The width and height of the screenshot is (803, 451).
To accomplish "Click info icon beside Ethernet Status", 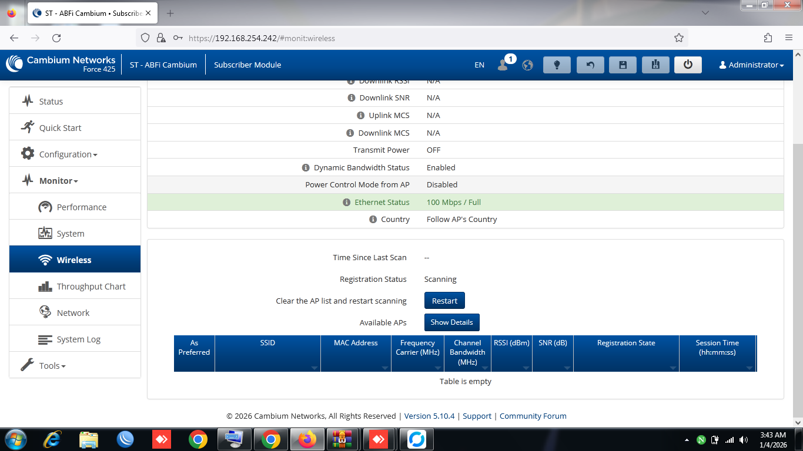I will click(347, 202).
